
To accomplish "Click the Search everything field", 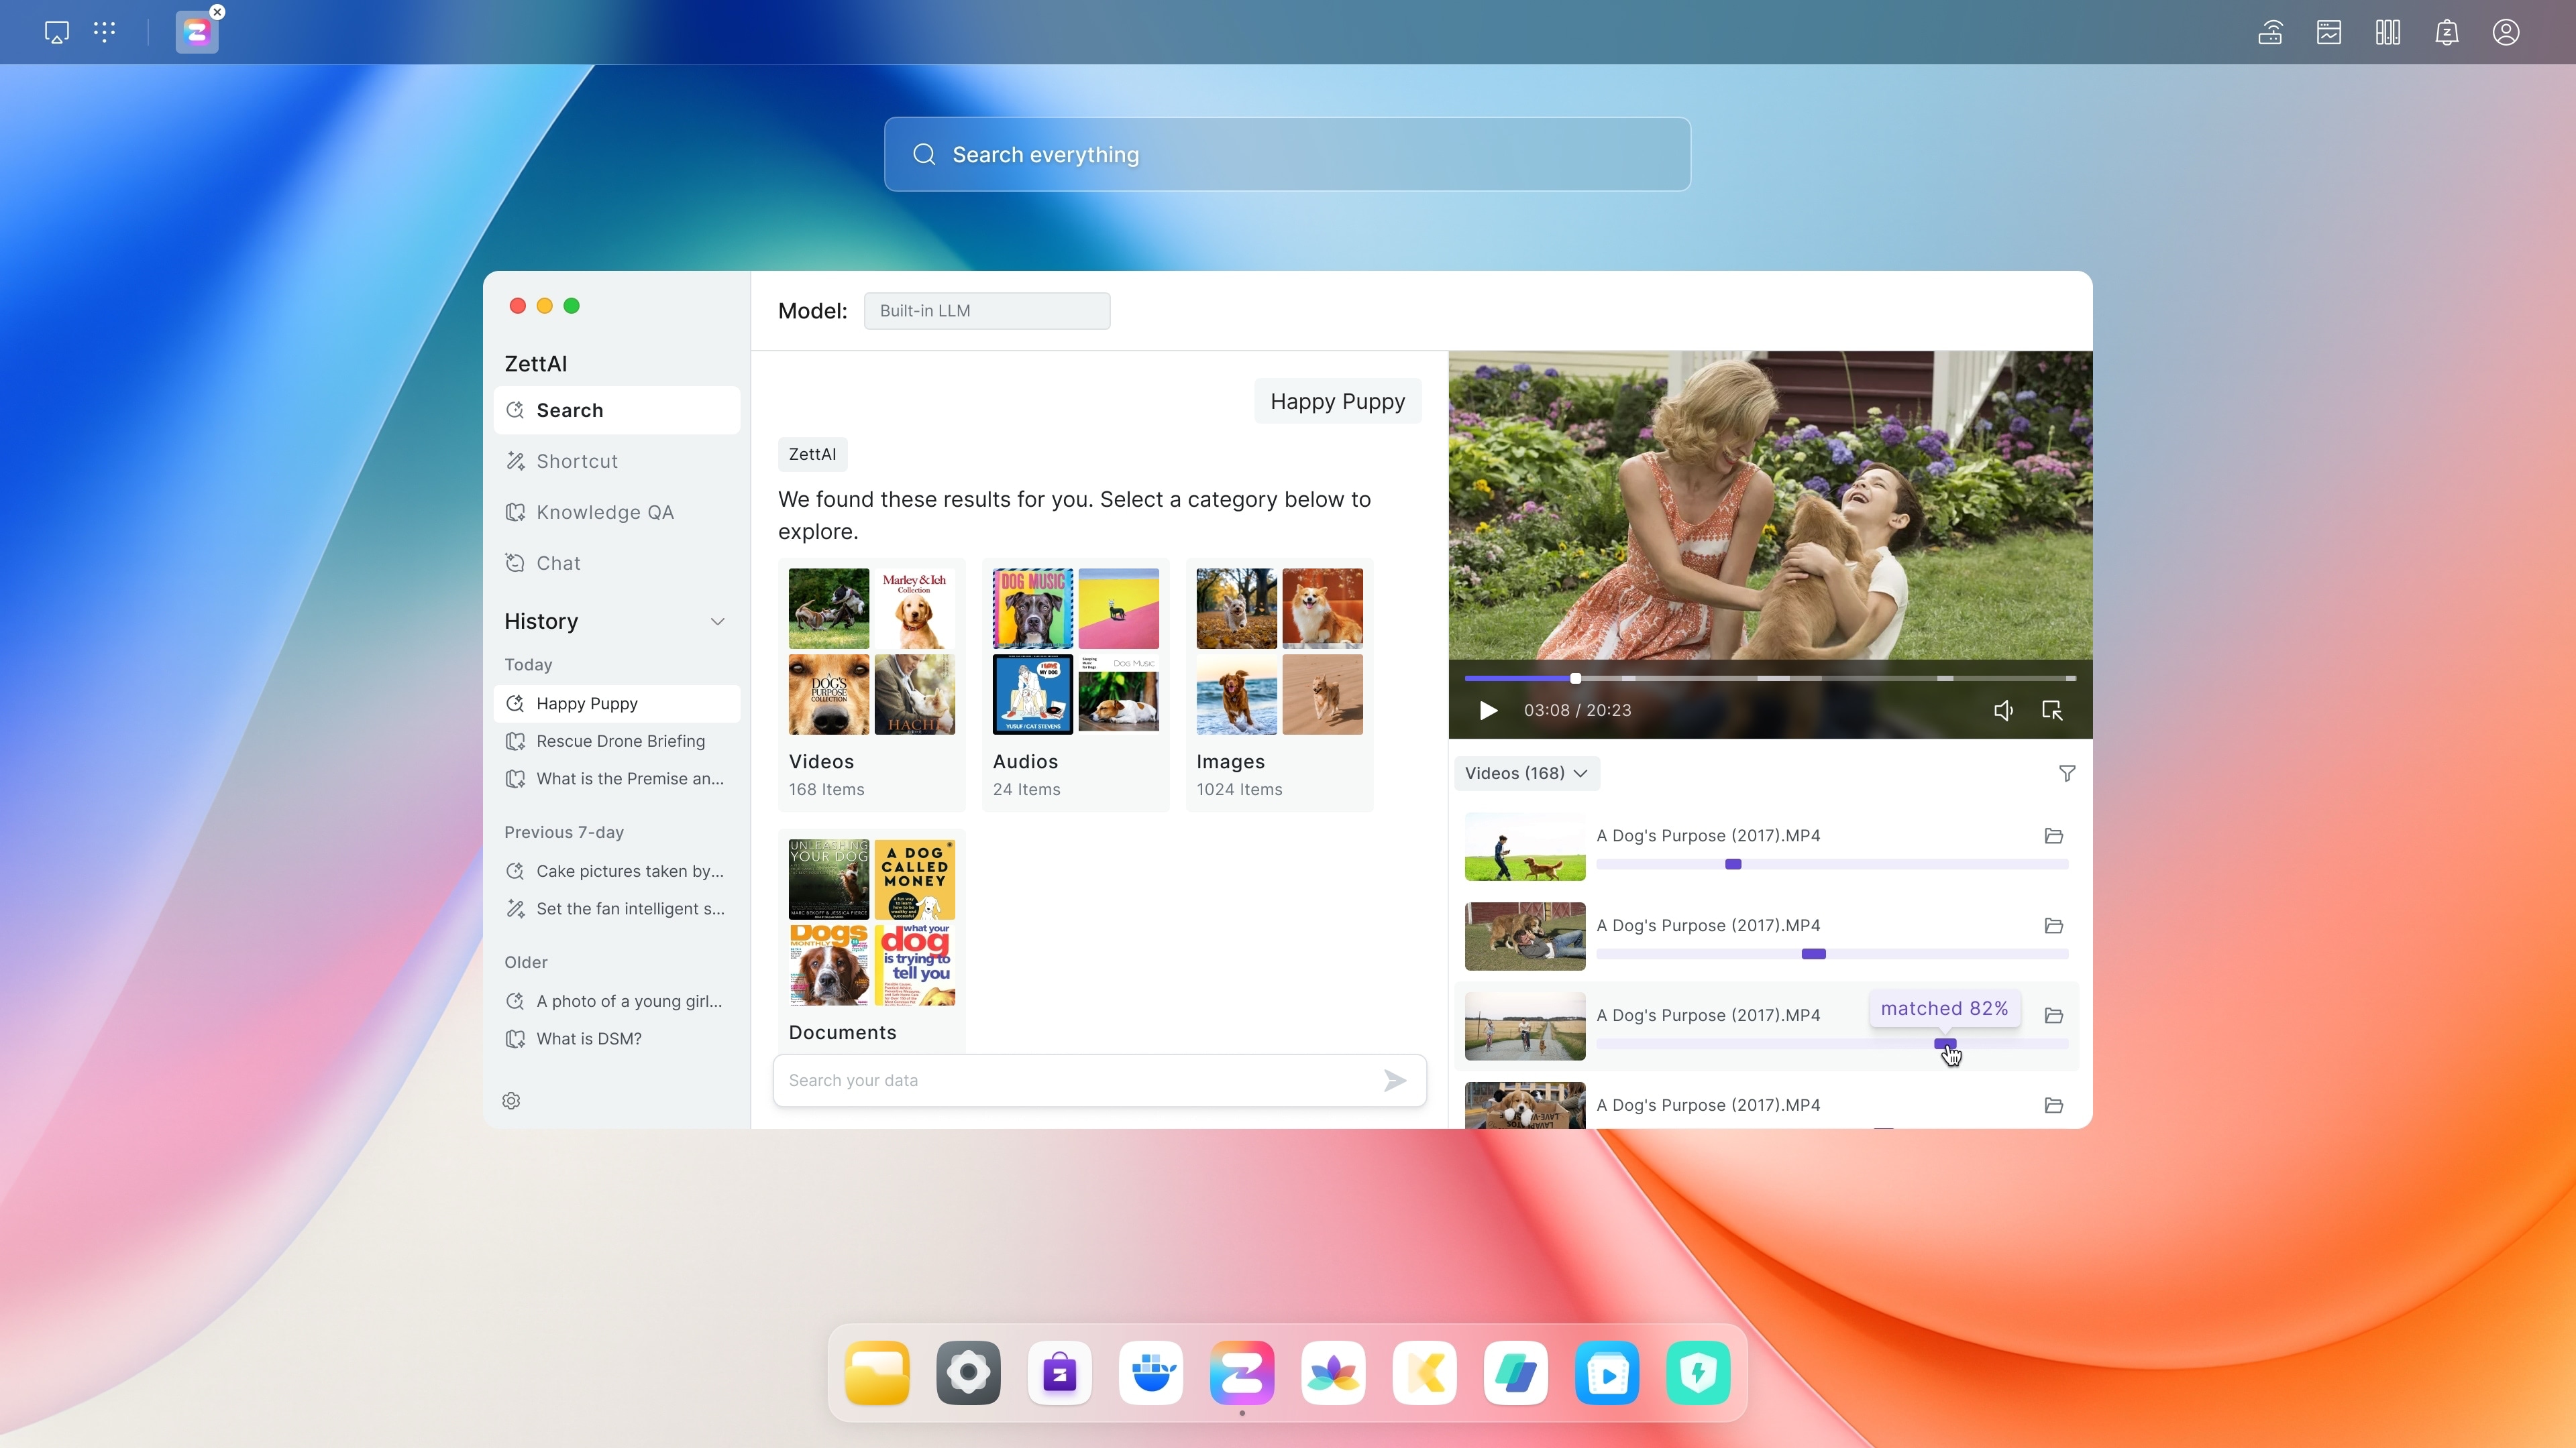I will pos(1287,155).
